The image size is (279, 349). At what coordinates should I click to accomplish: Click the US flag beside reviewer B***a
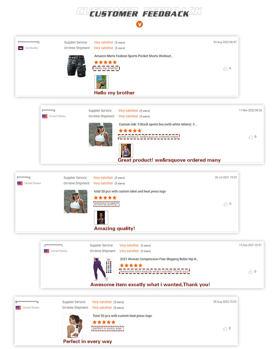(x=18, y=308)
